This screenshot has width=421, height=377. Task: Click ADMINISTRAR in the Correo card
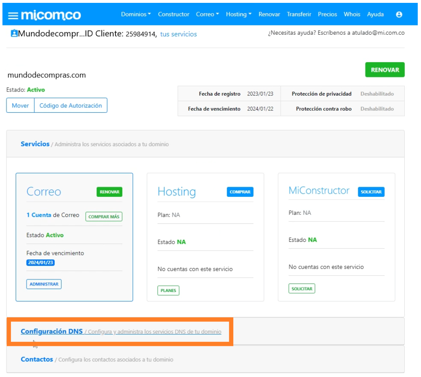pyautogui.click(x=44, y=284)
